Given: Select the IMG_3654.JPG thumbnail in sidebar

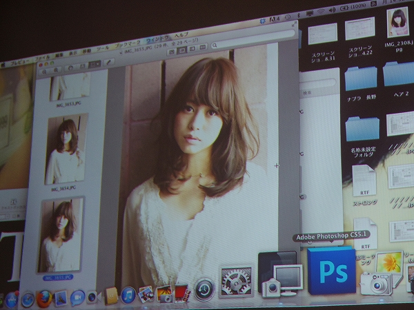Looking at the screenshot, I should [x=66, y=148].
